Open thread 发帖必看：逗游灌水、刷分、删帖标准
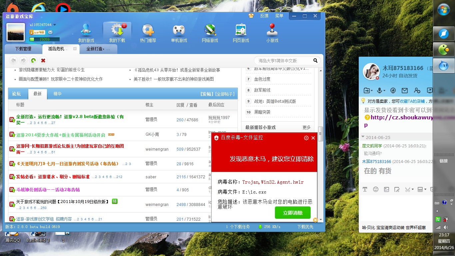This screenshot has height=256, width=455. pyautogui.click(x=53, y=177)
